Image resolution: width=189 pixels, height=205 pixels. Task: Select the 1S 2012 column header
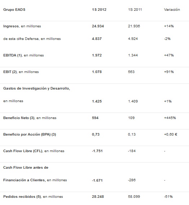[x=99, y=10]
